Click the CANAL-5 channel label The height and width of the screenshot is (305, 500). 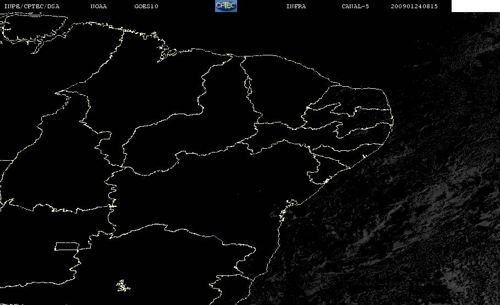pyautogui.click(x=355, y=7)
